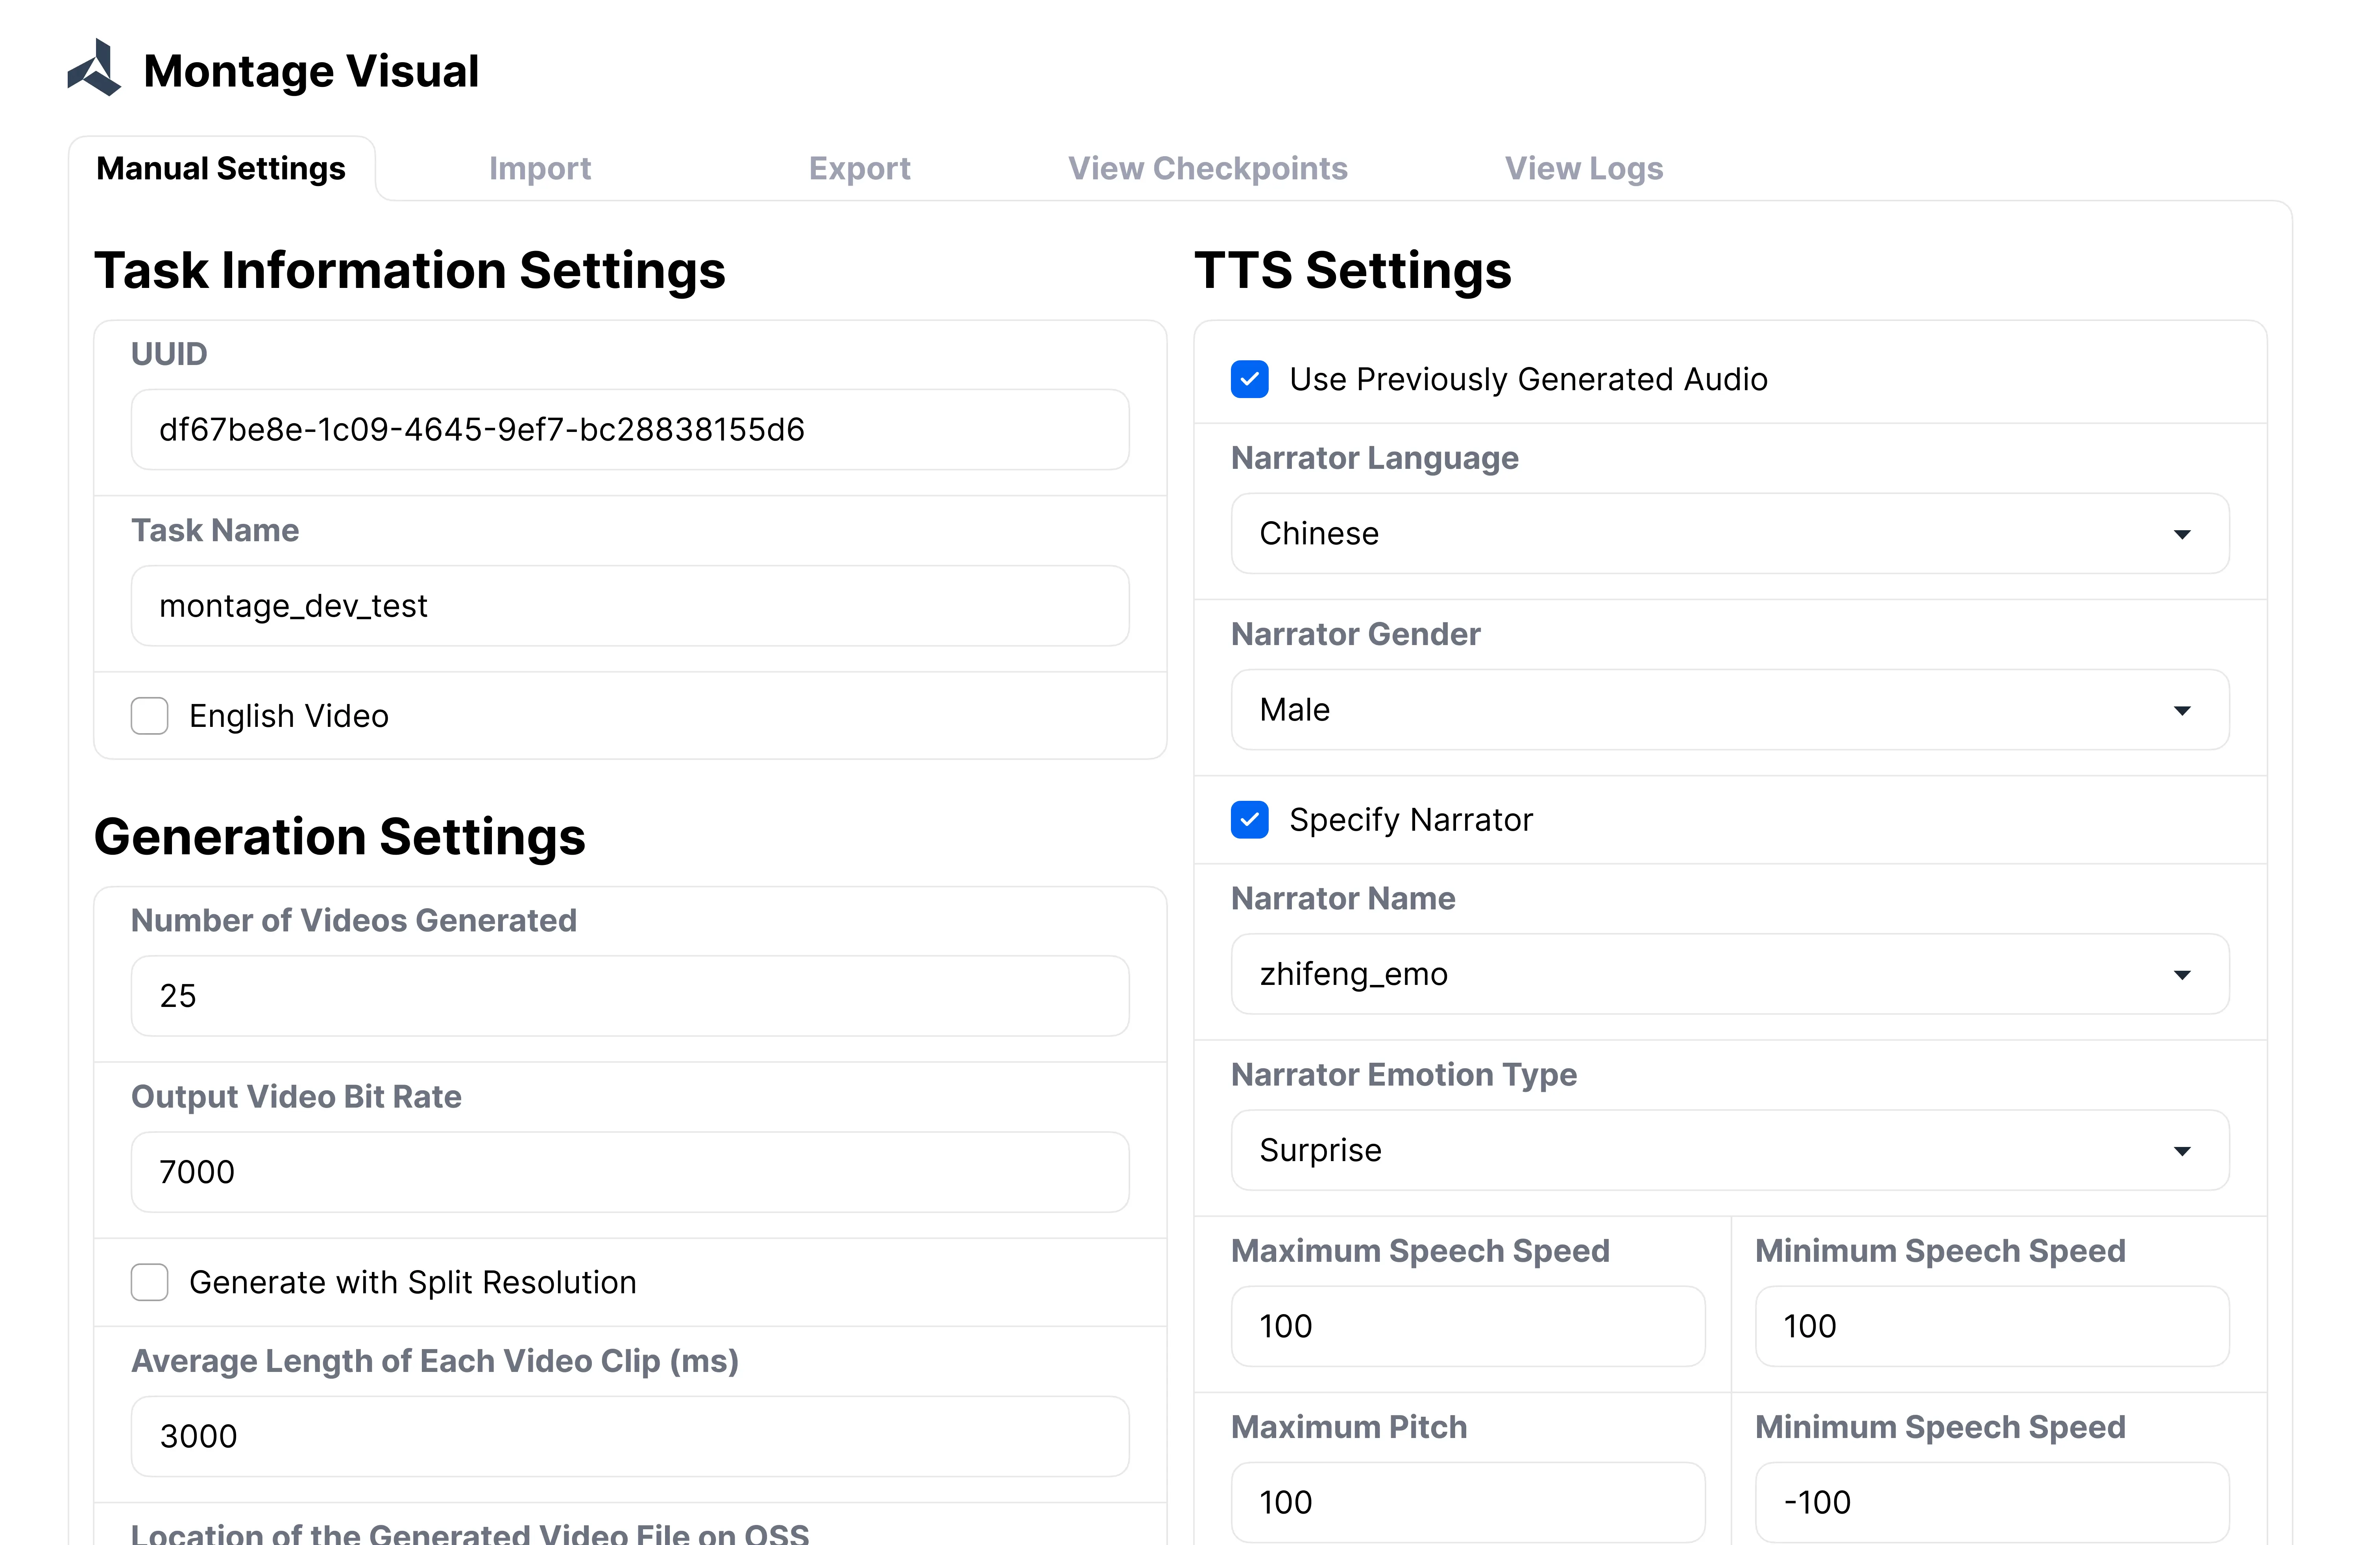Open the View Logs tab
Image resolution: width=2380 pixels, height=1545 pixels.
[x=1583, y=168]
